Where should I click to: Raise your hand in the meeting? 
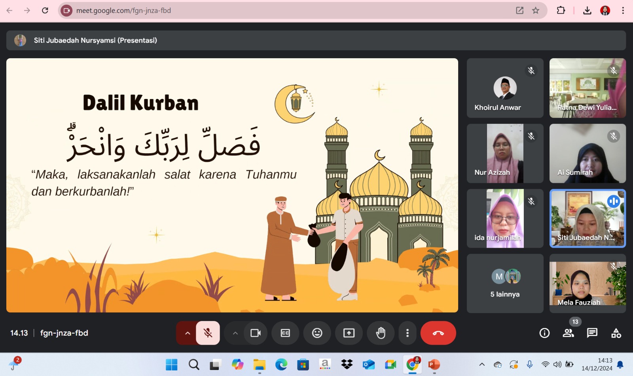[381, 333]
